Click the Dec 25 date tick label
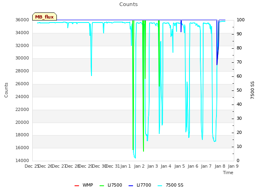Screen dimensions: 258x193 pyautogui.click(x=31, y=166)
